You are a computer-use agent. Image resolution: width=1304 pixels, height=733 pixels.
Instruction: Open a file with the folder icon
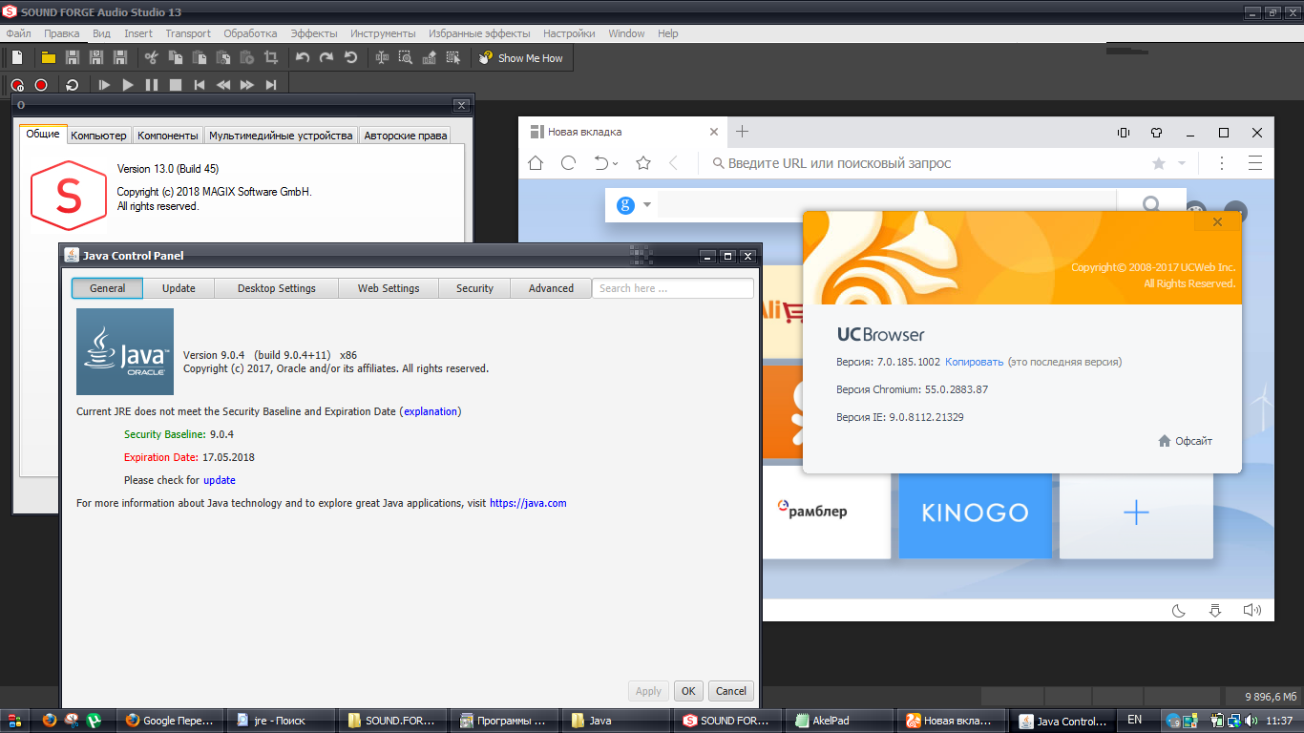point(48,58)
